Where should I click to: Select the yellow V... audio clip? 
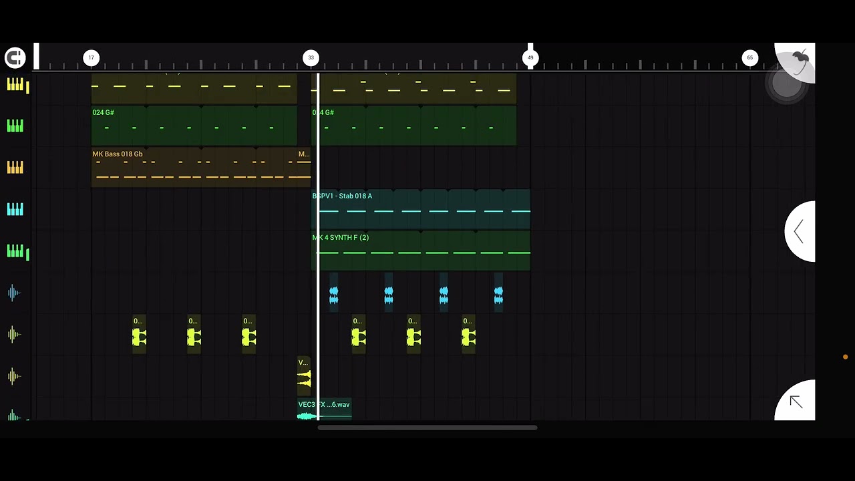click(304, 376)
